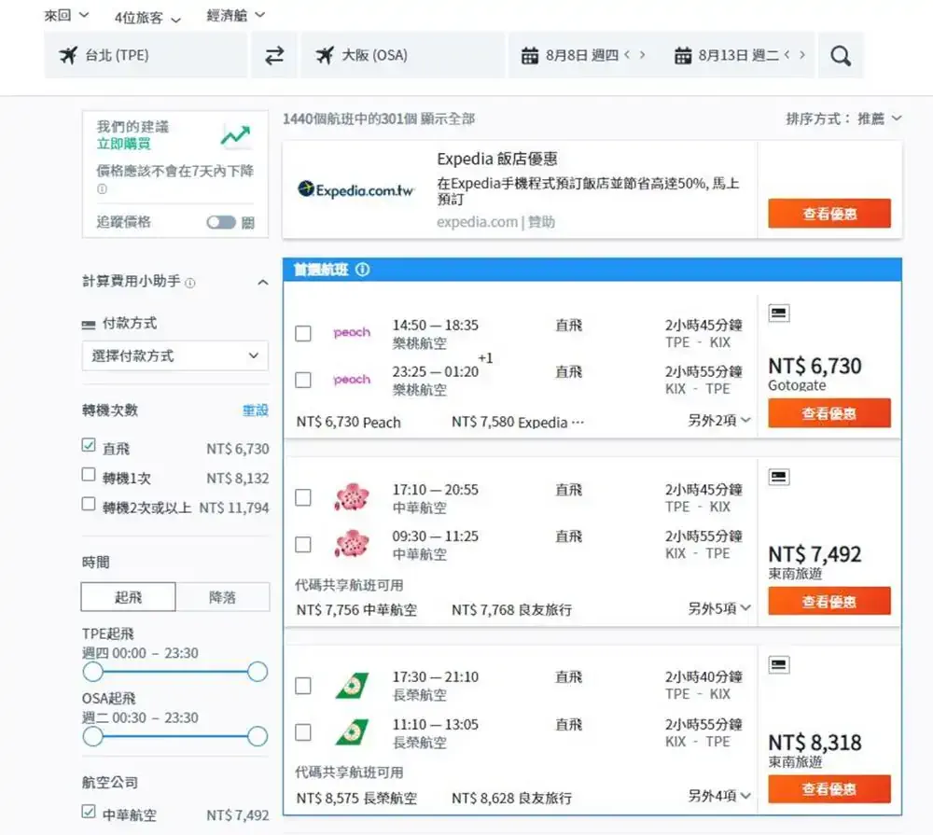Click 查看優惠 for the NT$ 6,730 flight

pos(829,413)
